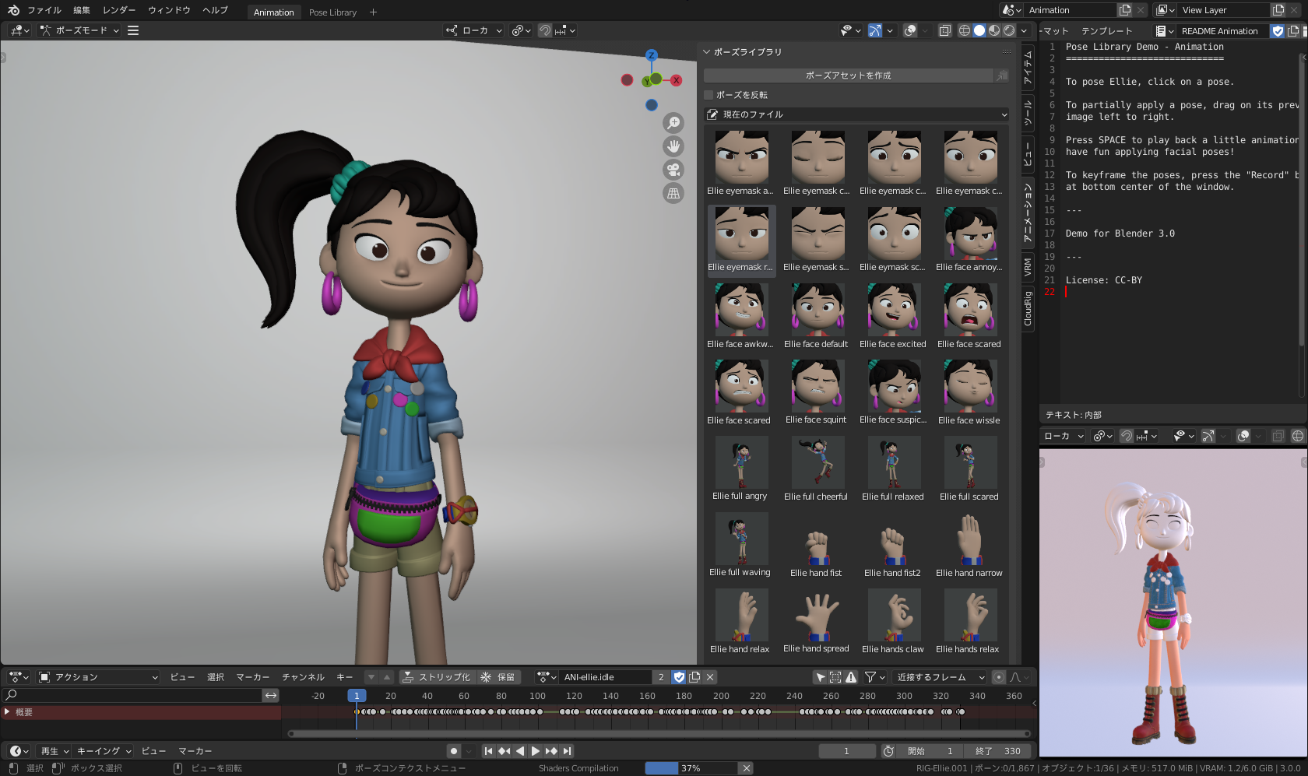Cancel shader compilation with the X

tap(746, 768)
